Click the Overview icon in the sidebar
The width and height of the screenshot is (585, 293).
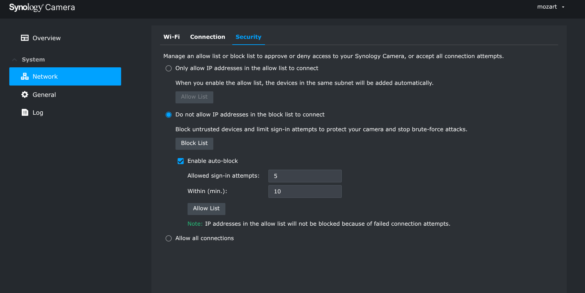[25, 38]
